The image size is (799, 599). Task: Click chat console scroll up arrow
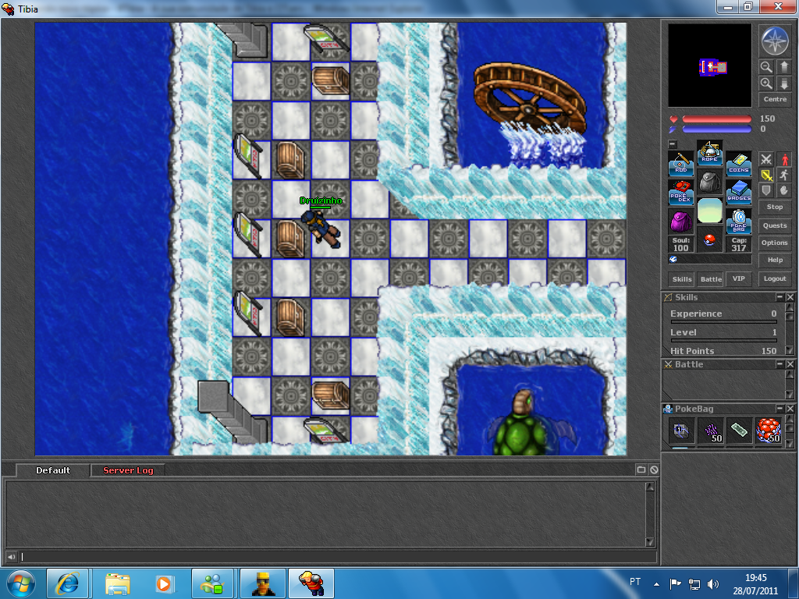(x=650, y=487)
